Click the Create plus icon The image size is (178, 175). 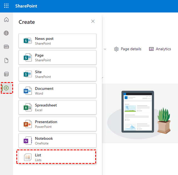point(6,88)
